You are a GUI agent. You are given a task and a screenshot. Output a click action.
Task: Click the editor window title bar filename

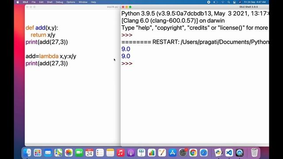pos(112,7)
